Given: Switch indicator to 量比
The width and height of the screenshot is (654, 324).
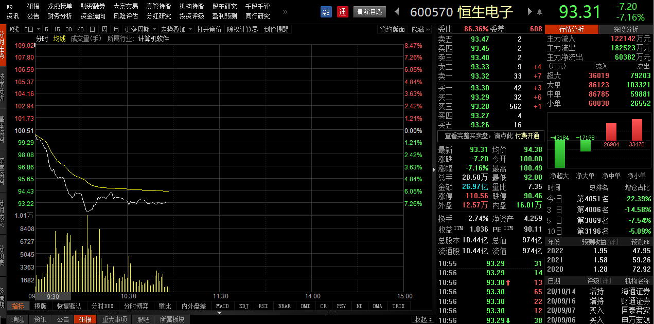Looking at the screenshot, I should 165,306.
